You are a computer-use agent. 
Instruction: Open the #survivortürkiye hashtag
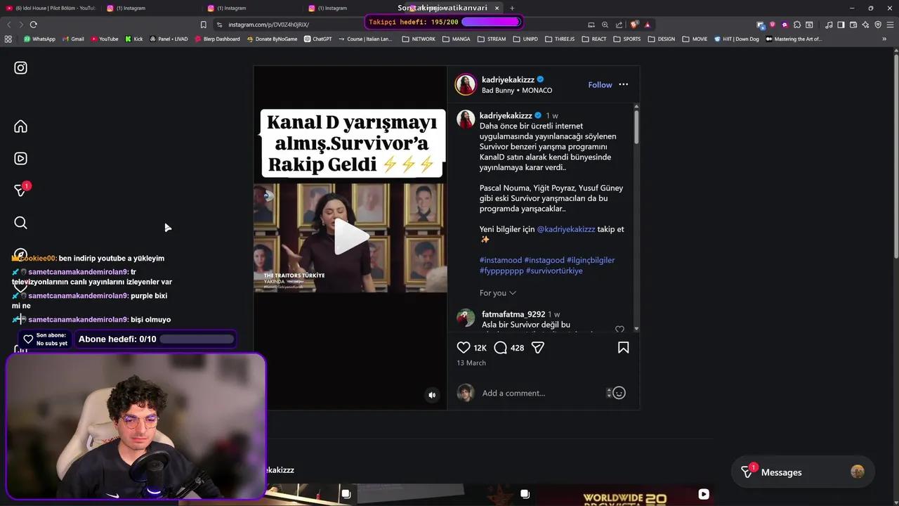click(x=553, y=271)
